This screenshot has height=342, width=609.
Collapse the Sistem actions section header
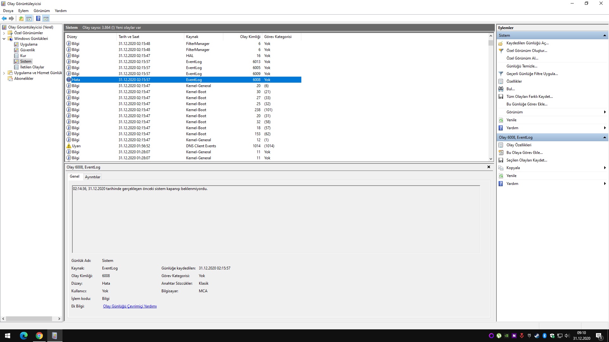point(604,35)
